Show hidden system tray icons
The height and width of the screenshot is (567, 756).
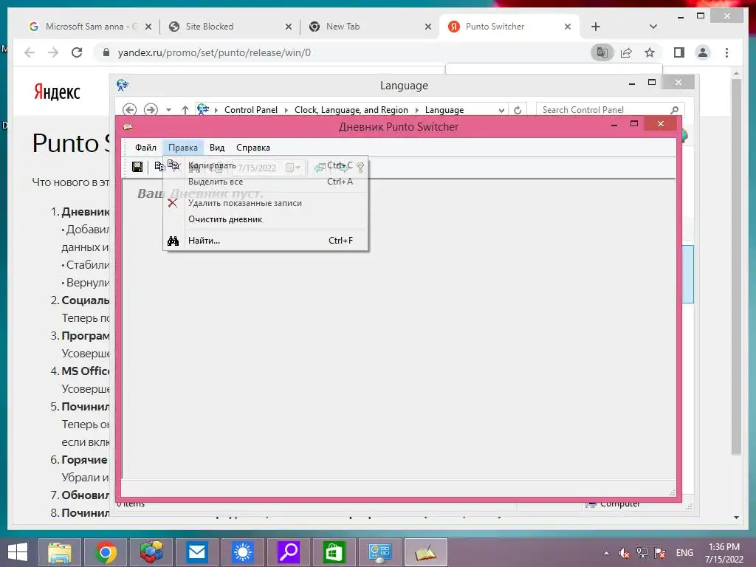tap(606, 553)
